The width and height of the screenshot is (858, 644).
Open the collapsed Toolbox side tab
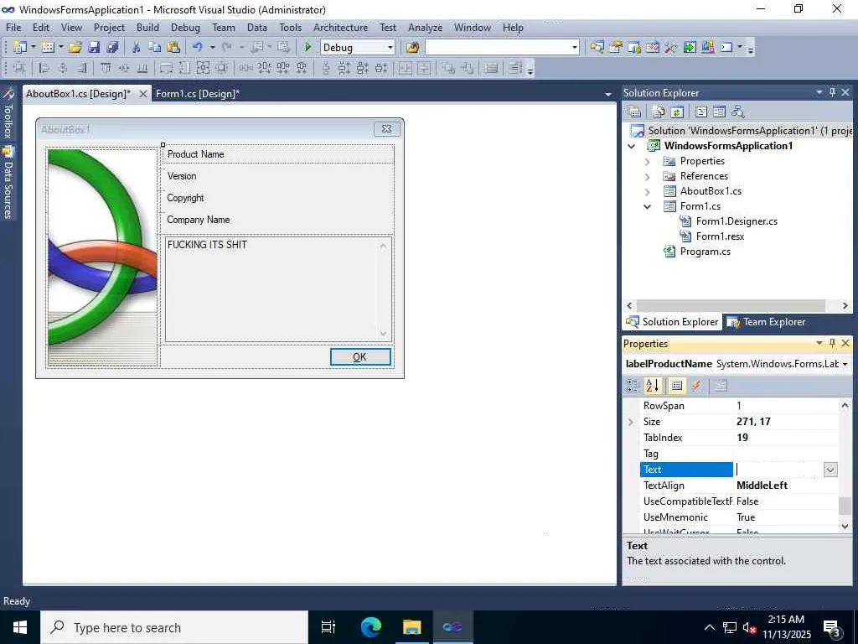pyautogui.click(x=8, y=114)
